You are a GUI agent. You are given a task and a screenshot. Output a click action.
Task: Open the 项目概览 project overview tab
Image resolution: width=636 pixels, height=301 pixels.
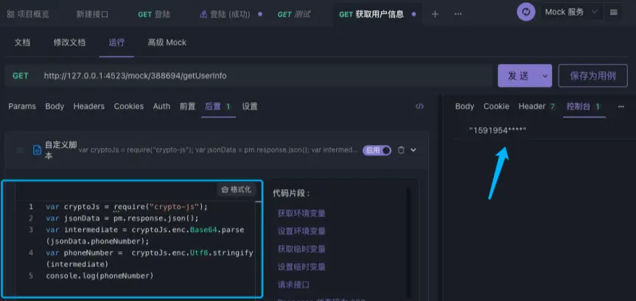click(x=28, y=14)
